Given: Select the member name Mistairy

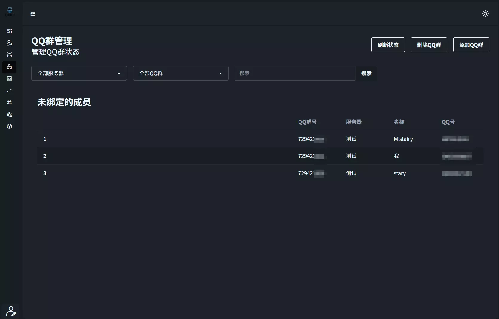Looking at the screenshot, I should pyautogui.click(x=403, y=139).
